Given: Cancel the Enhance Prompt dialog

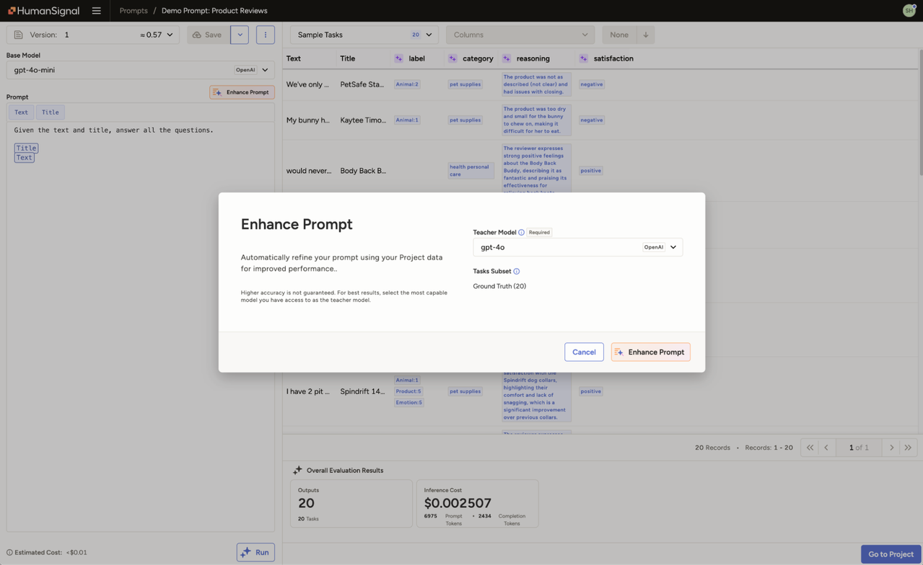Looking at the screenshot, I should point(583,352).
